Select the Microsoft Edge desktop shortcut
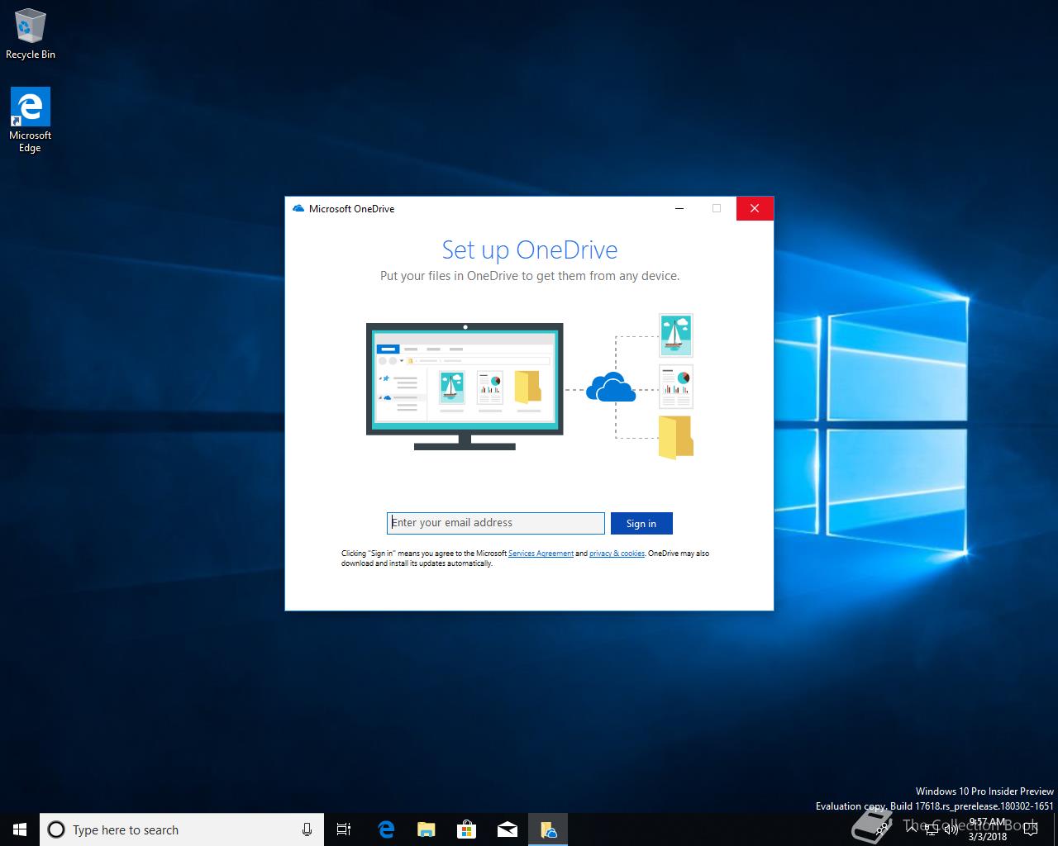 pyautogui.click(x=31, y=121)
